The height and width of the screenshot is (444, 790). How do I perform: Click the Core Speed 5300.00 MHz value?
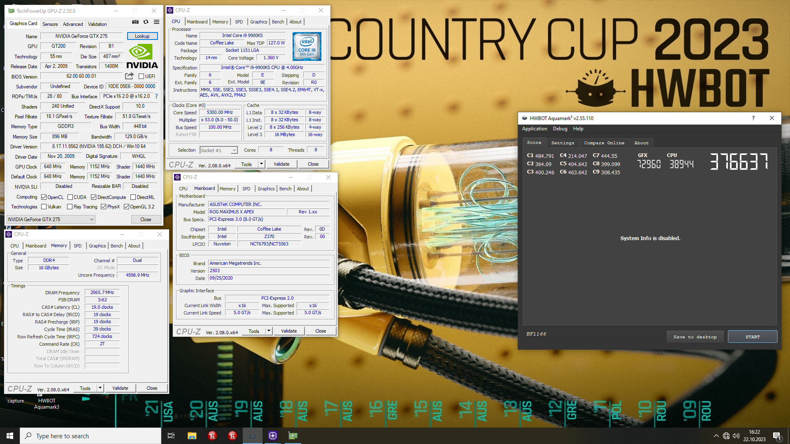click(220, 112)
